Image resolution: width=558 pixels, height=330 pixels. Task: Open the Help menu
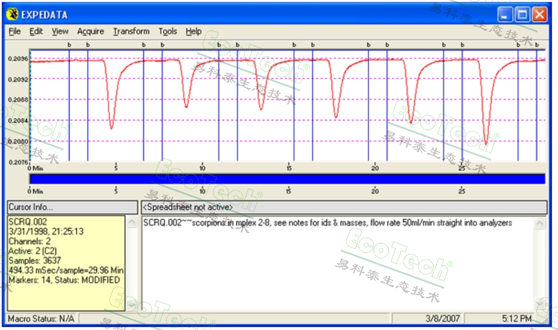[x=193, y=31]
